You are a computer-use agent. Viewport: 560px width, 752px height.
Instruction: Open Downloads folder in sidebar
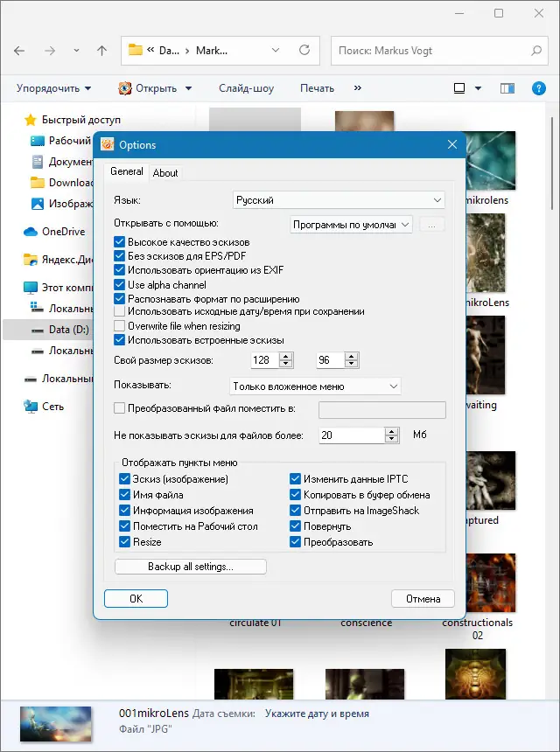coord(61,183)
